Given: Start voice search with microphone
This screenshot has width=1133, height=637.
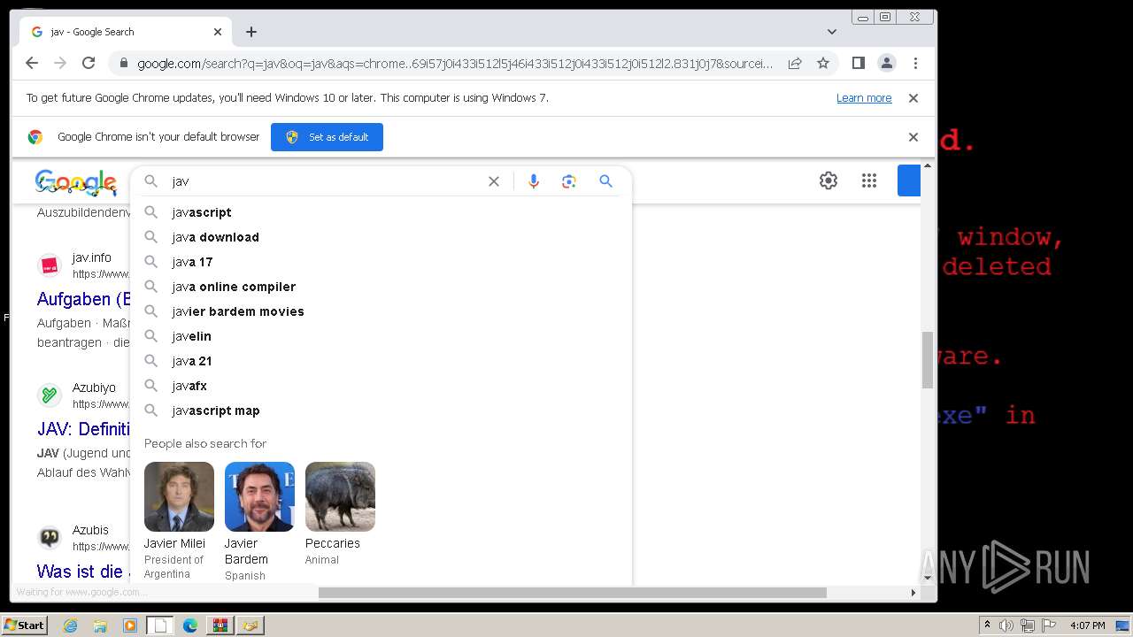Looking at the screenshot, I should pos(534,181).
